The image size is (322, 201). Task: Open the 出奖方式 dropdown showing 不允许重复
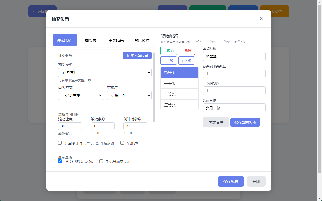[x=81, y=95]
